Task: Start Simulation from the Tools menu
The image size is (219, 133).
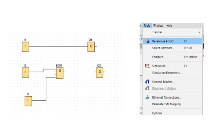Action: pos(172,66)
